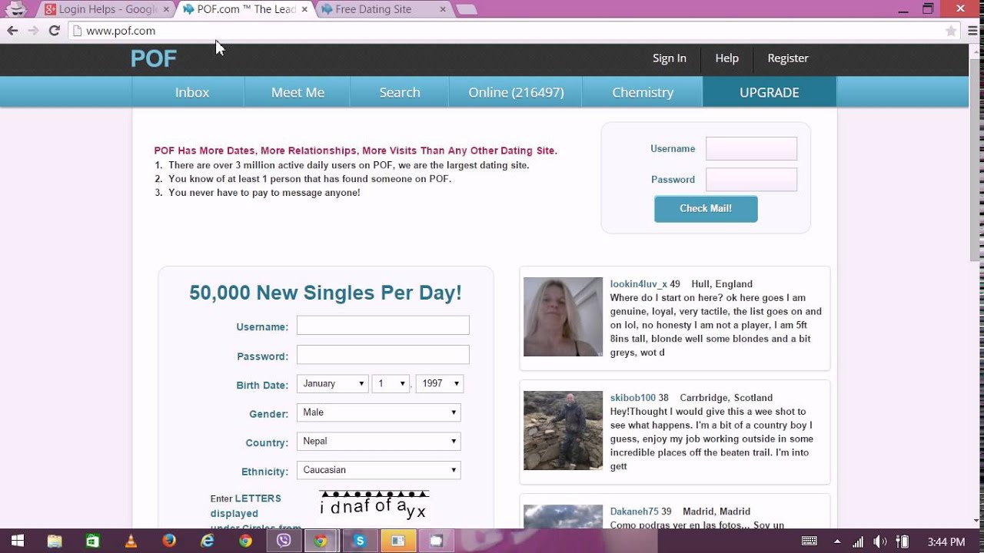Close the Login Helps tab
Viewport: 984px width, 553px height.
coord(166,9)
